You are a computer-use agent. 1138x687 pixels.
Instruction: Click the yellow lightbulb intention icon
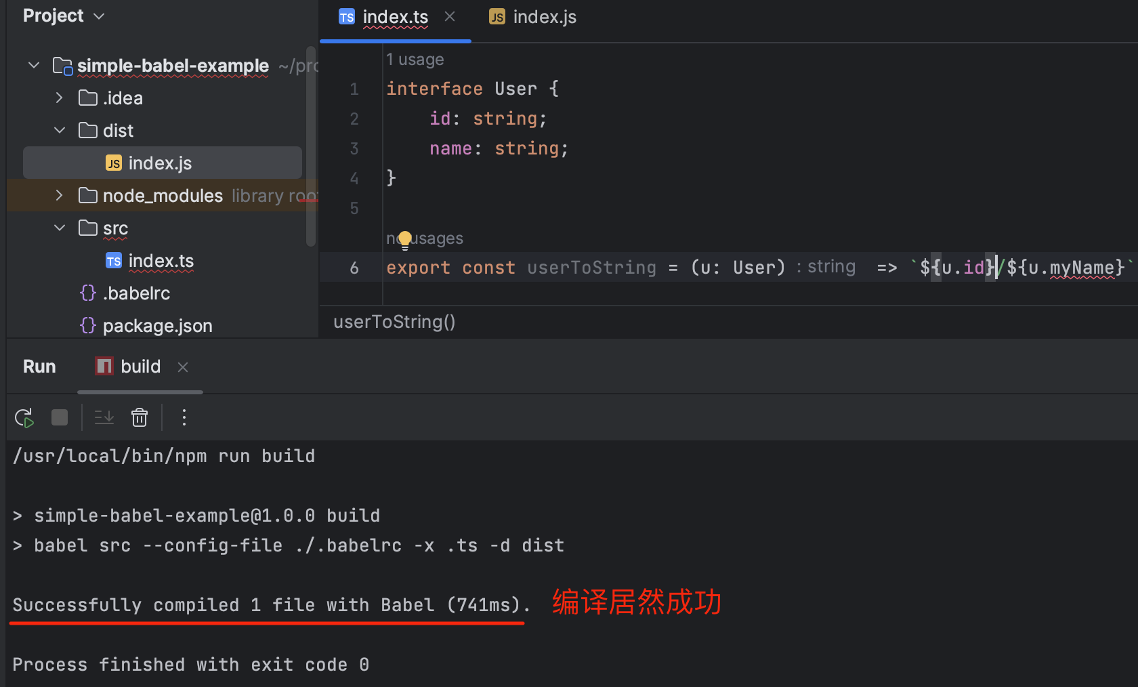[x=404, y=239]
